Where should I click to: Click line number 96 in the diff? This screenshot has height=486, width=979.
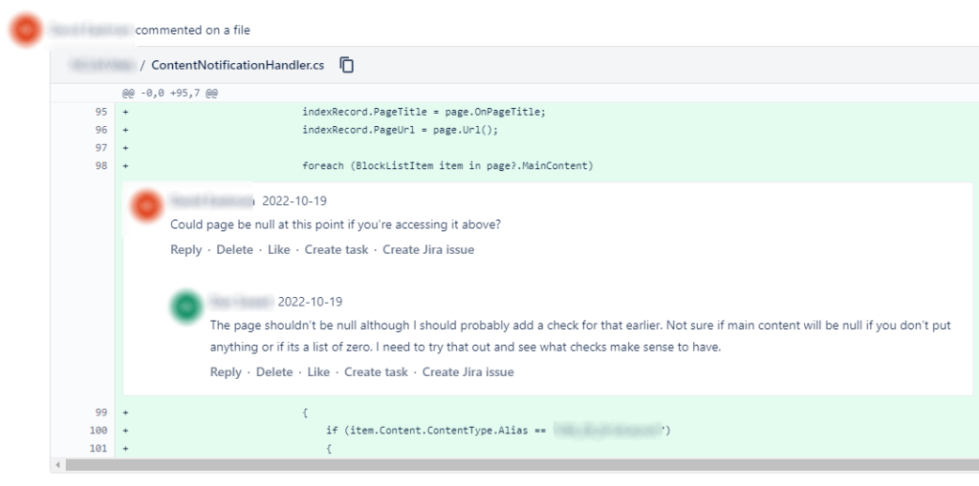(100, 130)
